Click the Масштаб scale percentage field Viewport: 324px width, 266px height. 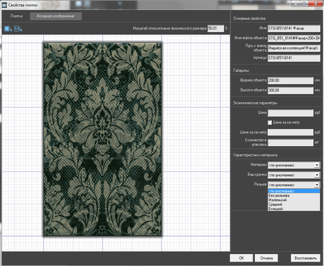point(215,29)
